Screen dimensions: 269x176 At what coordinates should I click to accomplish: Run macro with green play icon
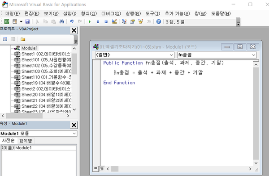[x=89, y=22]
